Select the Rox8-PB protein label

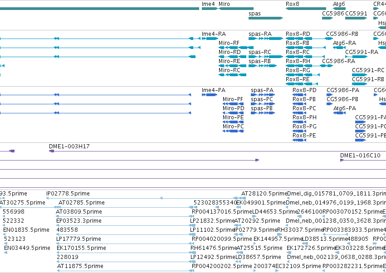(x=304, y=99)
